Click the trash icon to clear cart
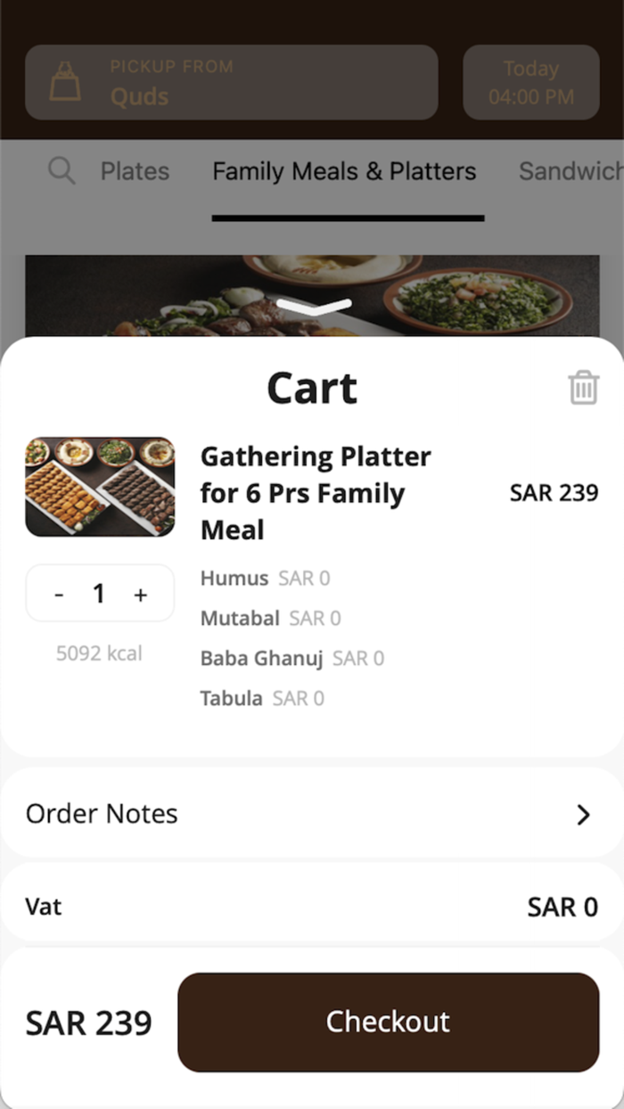The width and height of the screenshot is (624, 1109). coord(584,387)
